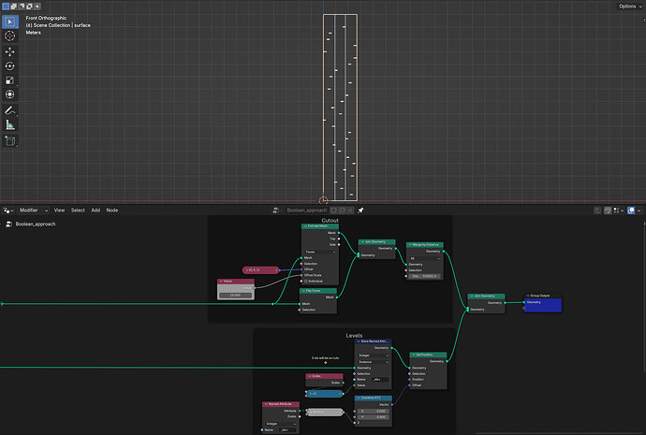Toggle the pin node tree icon

tap(360, 210)
